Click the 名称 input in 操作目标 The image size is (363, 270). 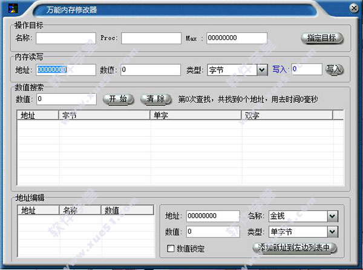[66, 38]
